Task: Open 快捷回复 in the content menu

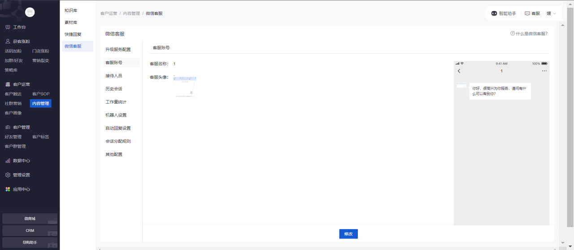Action: (73, 34)
